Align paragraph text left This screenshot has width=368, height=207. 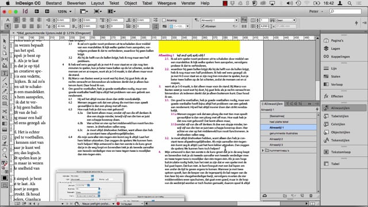coord(17,20)
